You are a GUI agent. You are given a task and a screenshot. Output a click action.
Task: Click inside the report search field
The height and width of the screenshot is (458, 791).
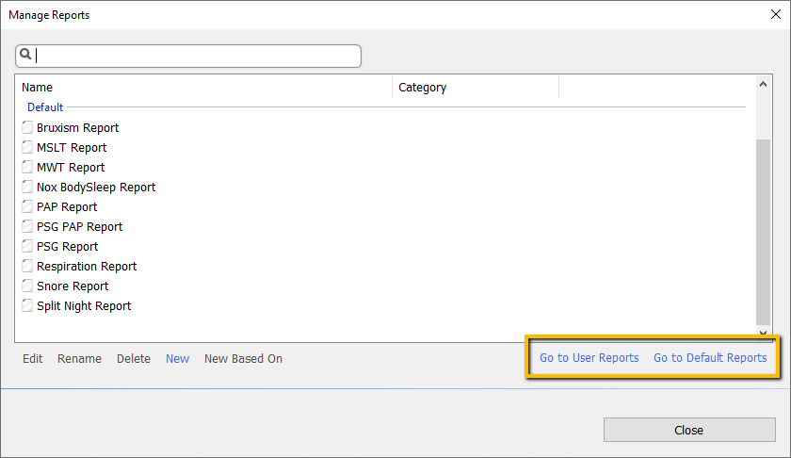(188, 56)
